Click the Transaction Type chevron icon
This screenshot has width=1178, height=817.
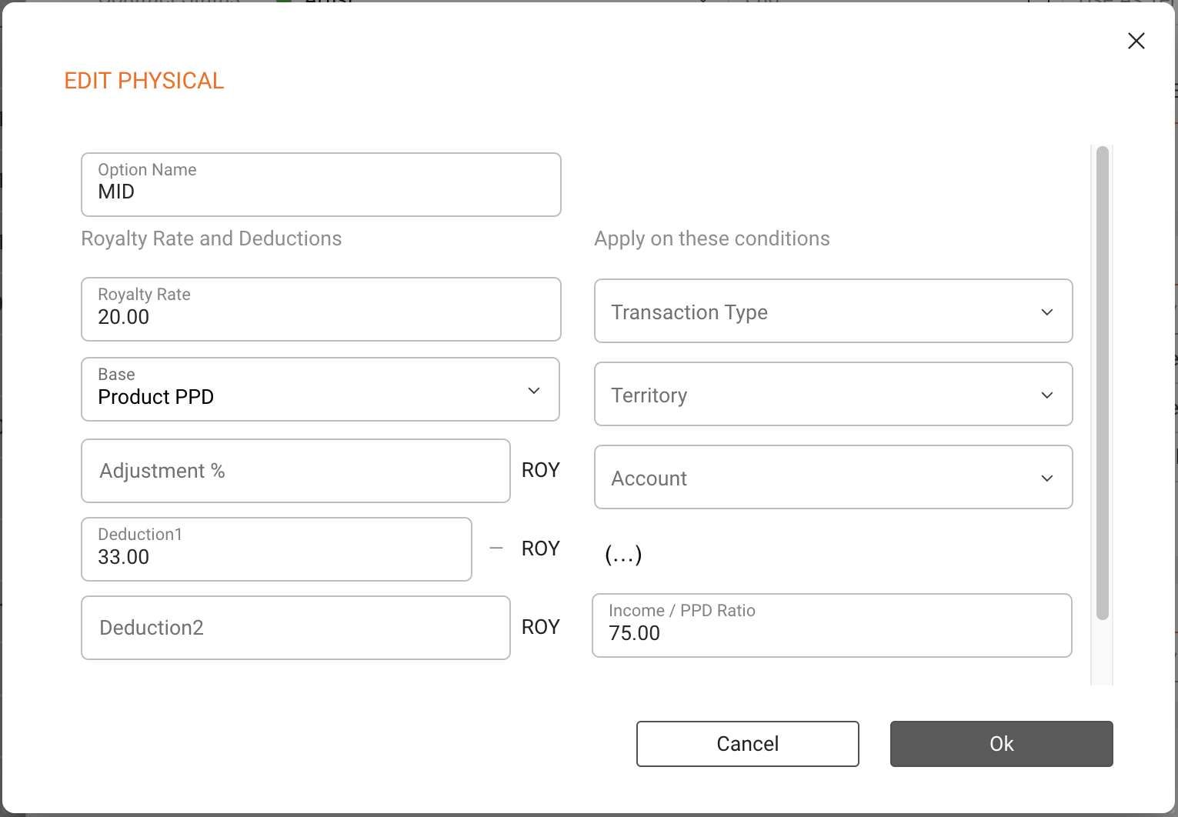point(1046,312)
